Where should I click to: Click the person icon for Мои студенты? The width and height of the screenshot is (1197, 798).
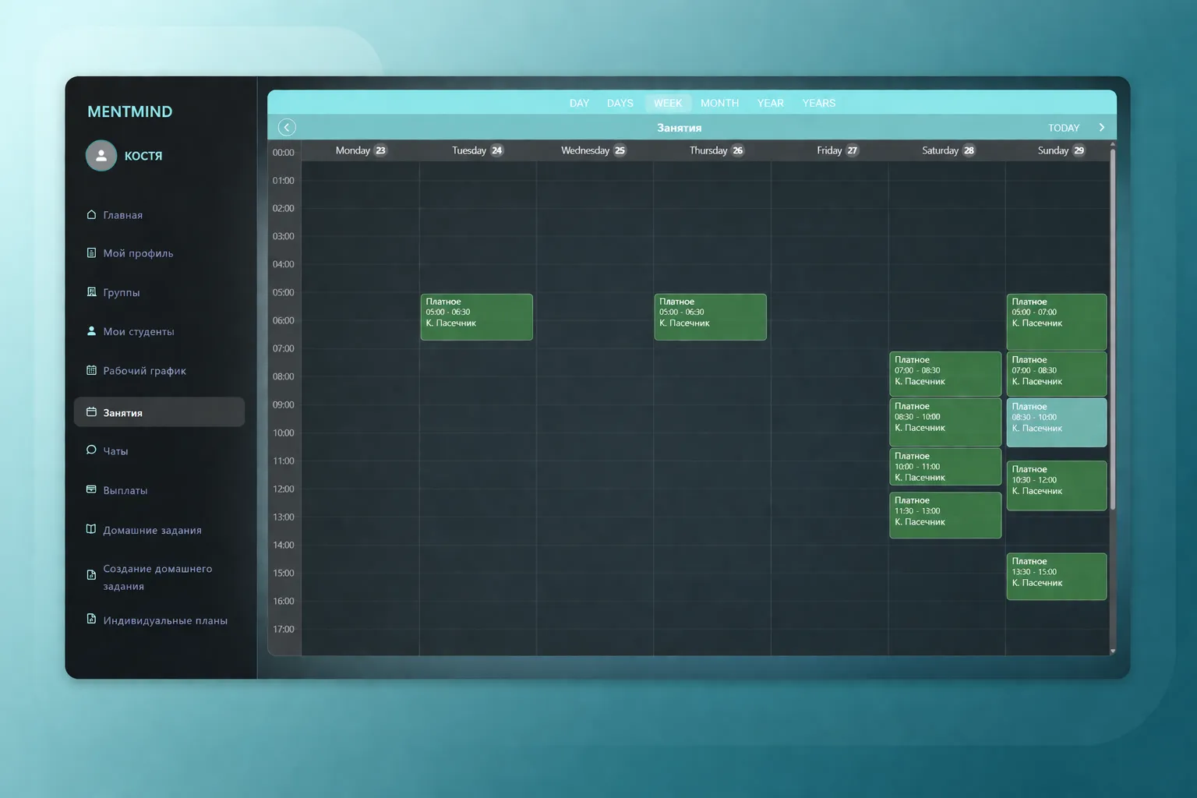91,331
